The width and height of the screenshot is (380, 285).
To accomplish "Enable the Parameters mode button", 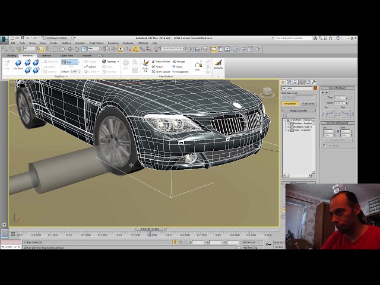I will tap(290, 103).
